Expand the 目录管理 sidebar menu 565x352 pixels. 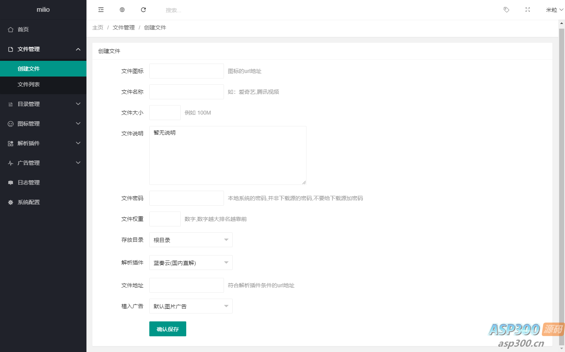(x=43, y=104)
